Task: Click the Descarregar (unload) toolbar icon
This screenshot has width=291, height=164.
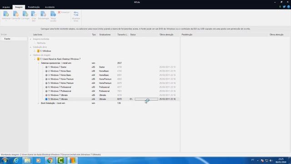Action: click(x=43, y=14)
